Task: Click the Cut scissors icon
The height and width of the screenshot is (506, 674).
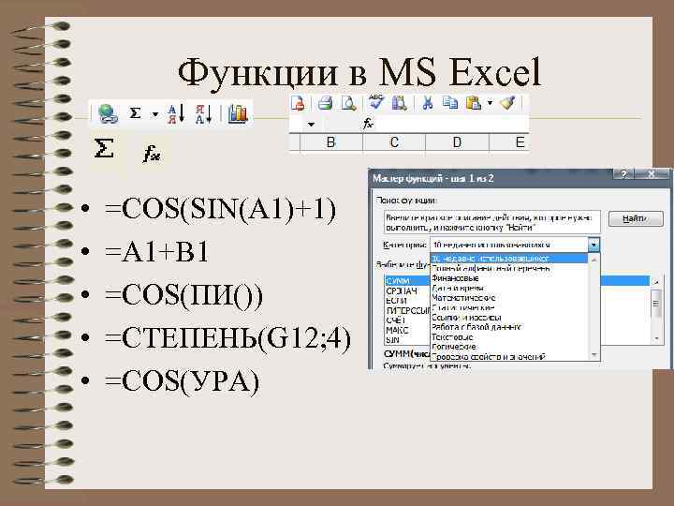Action: 427,103
